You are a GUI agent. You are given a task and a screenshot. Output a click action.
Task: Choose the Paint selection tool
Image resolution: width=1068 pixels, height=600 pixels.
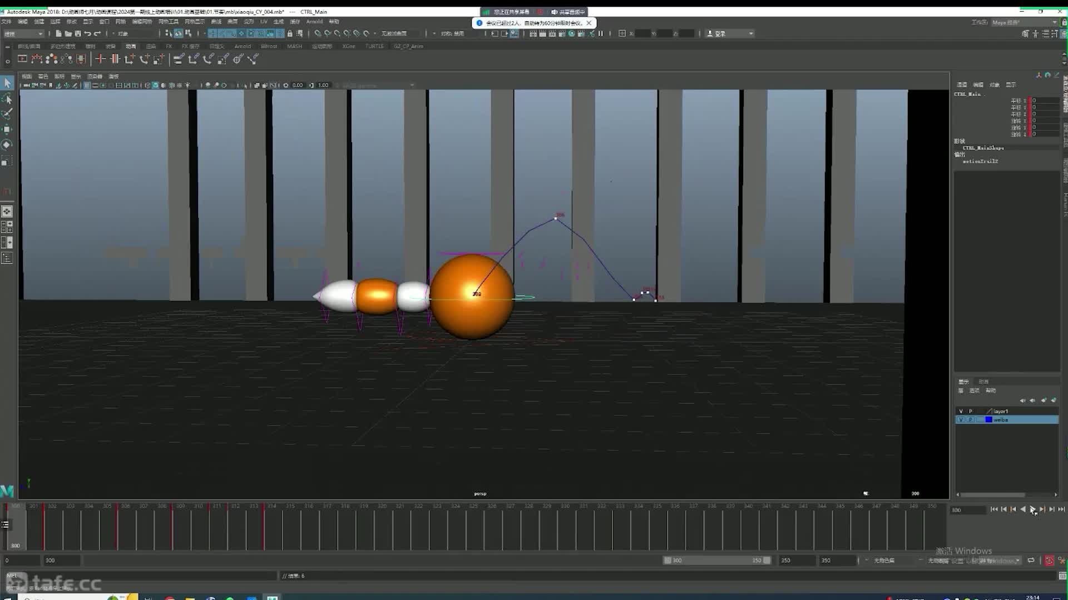point(7,114)
